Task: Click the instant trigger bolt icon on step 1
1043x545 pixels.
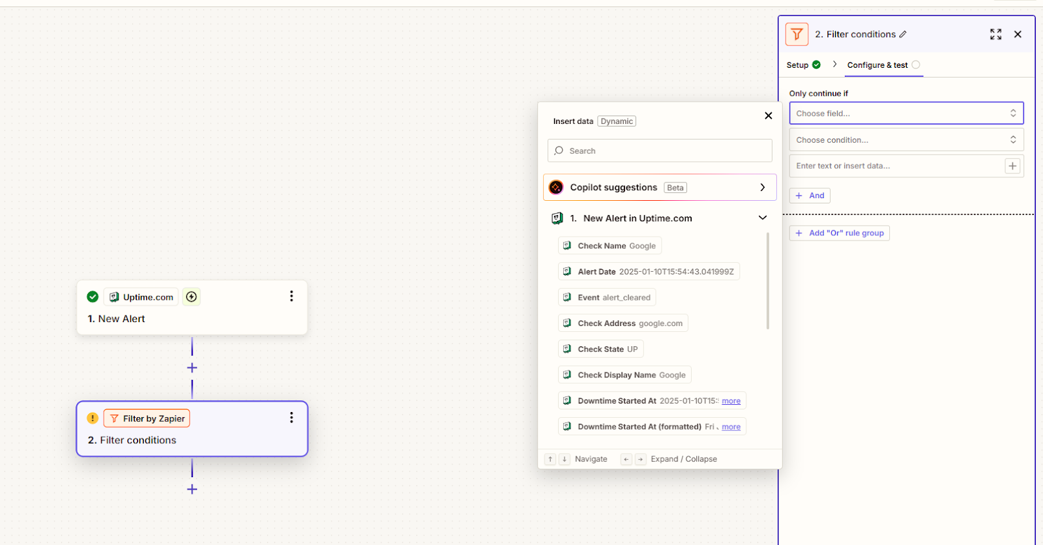Action: point(191,297)
